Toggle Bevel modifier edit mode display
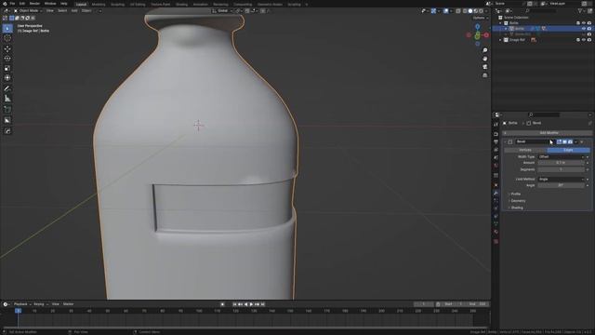Image resolution: width=595 pixels, height=335 pixels. tap(559, 141)
